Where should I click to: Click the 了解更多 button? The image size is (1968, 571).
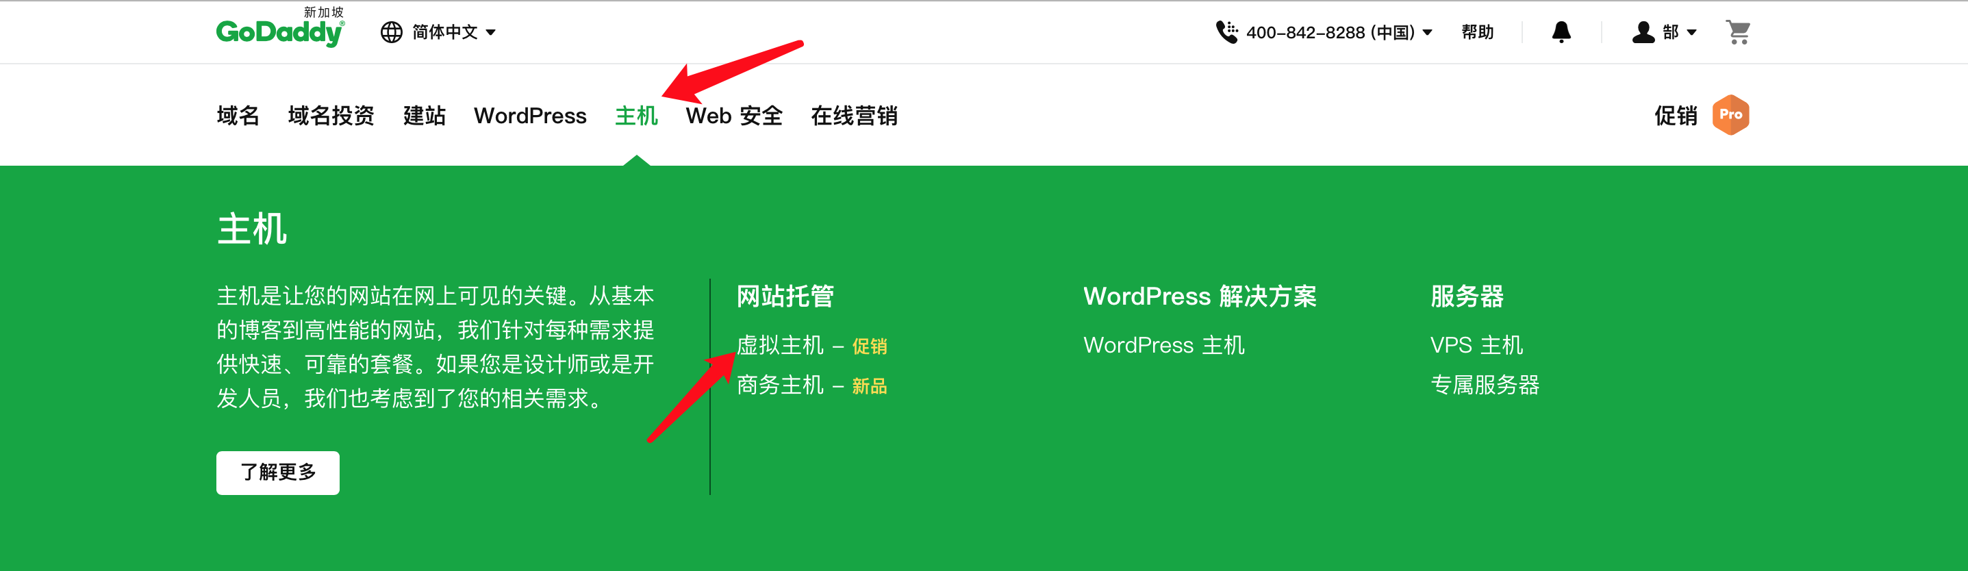pyautogui.click(x=278, y=472)
